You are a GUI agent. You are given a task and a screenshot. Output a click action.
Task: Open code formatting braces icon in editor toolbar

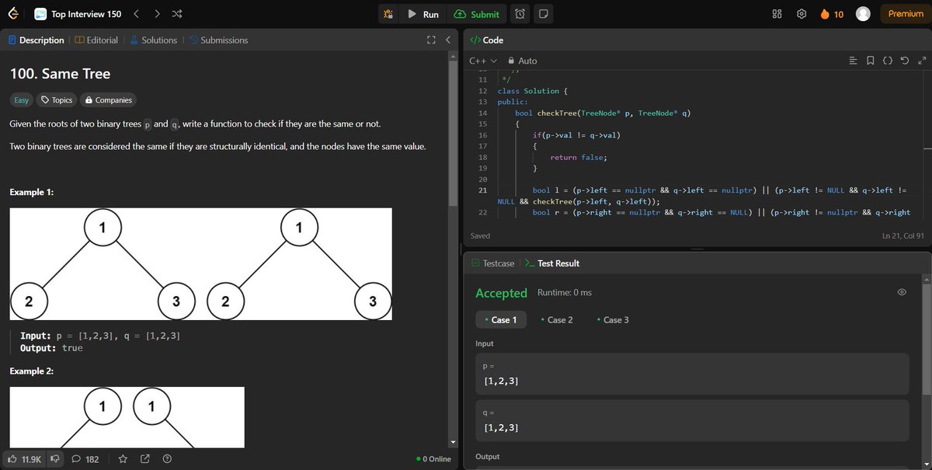coord(888,61)
